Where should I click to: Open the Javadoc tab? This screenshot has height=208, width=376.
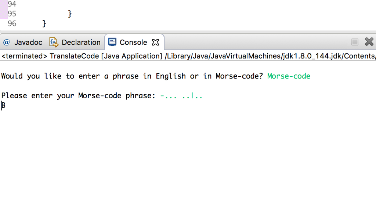22,42
